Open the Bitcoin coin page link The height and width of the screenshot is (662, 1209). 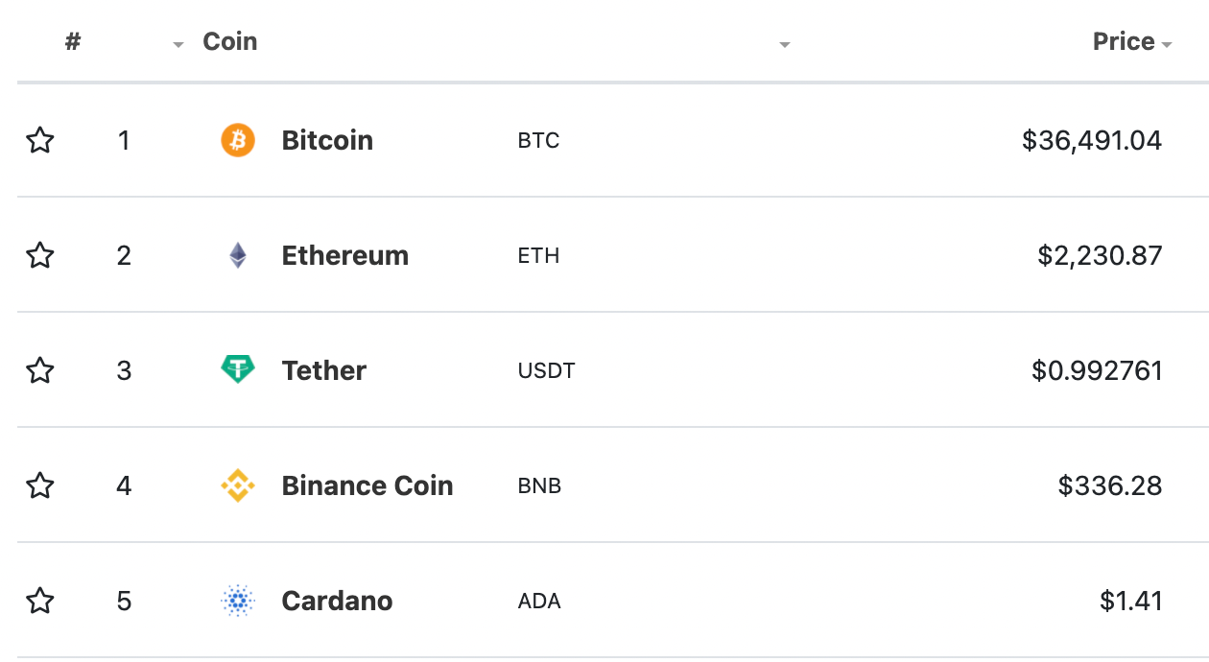327,140
